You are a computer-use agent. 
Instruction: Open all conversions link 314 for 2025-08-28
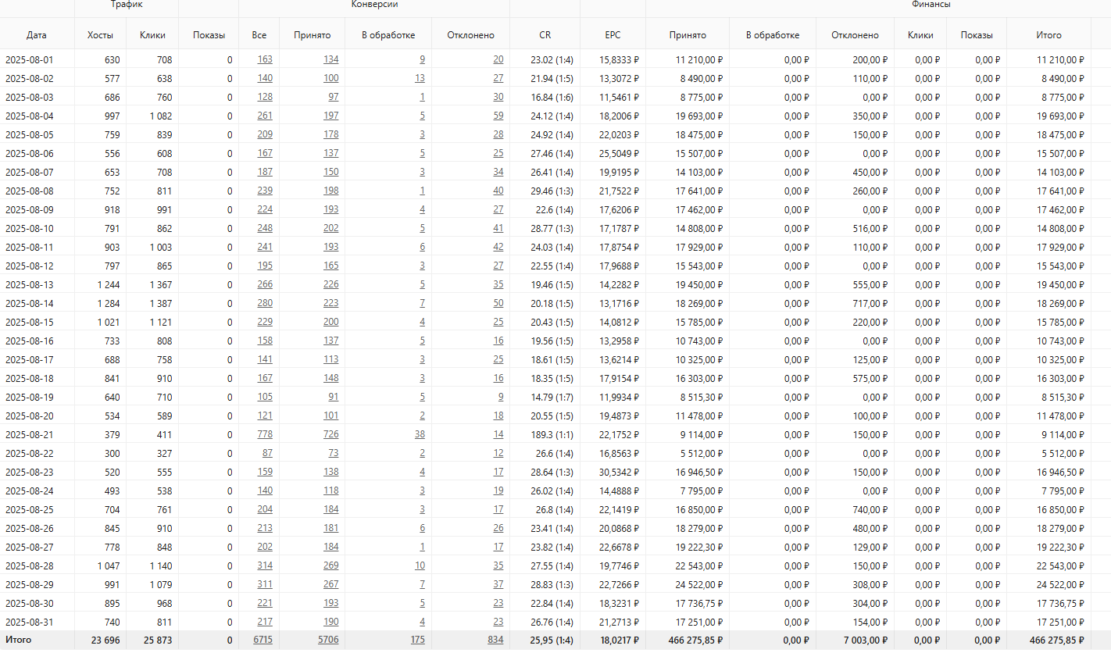265,565
